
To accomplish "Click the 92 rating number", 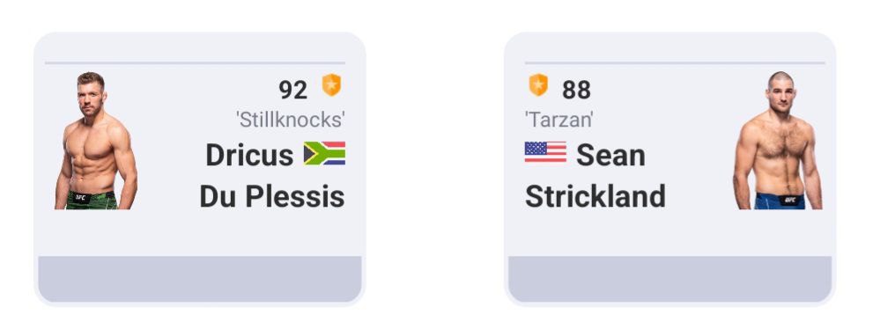I will [x=292, y=90].
